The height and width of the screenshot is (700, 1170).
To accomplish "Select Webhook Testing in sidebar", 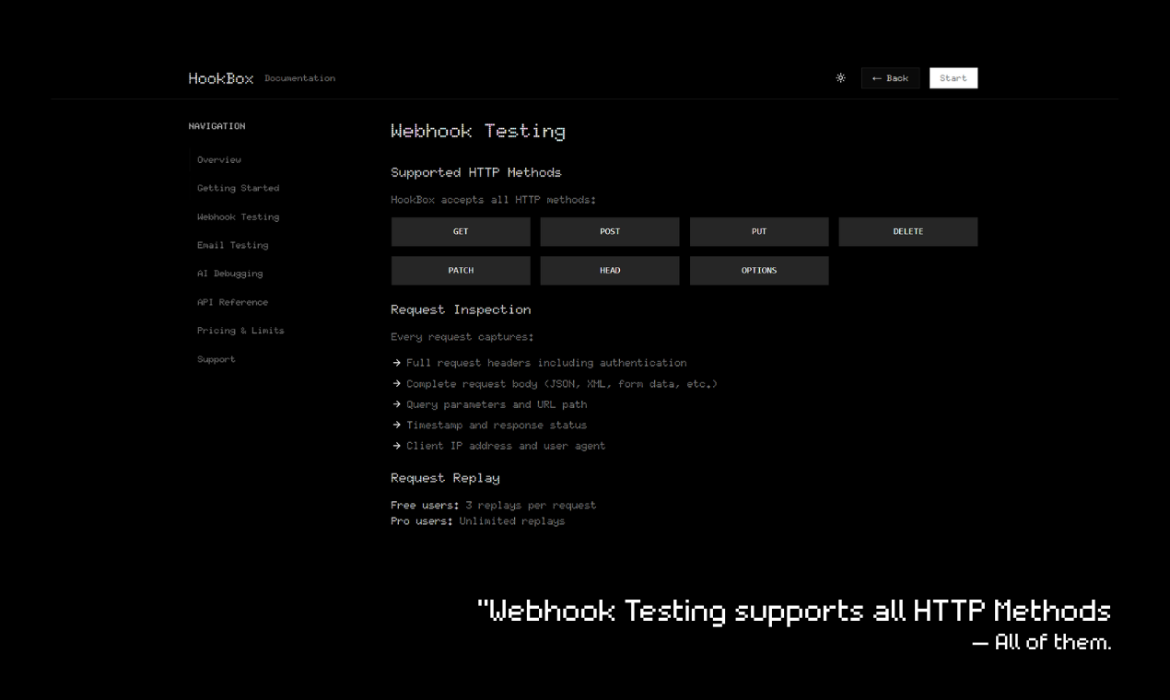I will tap(238, 216).
